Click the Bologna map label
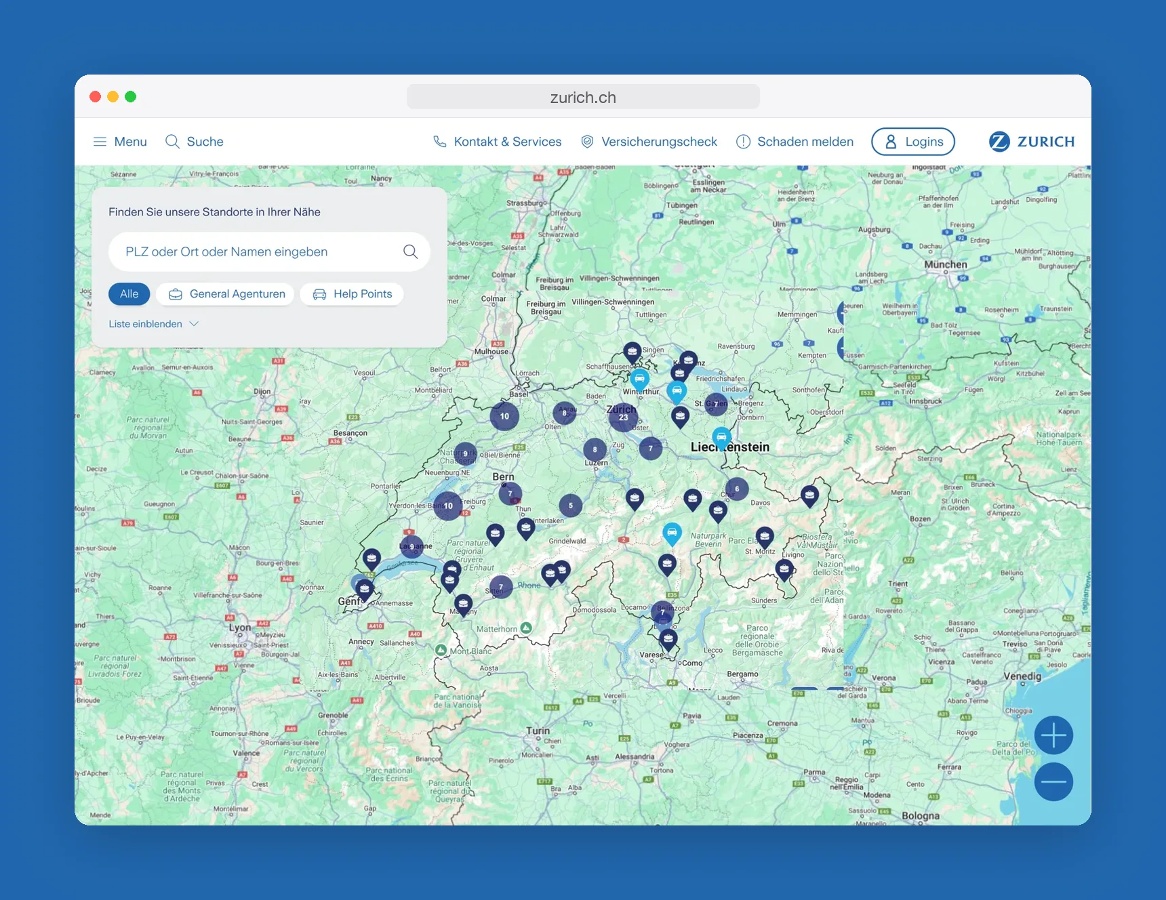The image size is (1166, 900). pos(921,816)
